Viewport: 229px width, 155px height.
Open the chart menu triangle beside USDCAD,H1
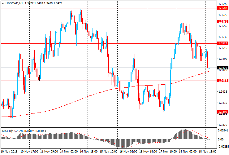tap(3, 3)
